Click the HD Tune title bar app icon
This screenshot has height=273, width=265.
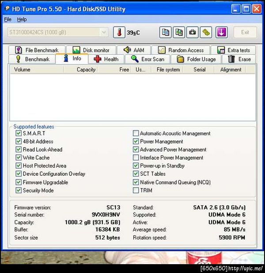7,8
